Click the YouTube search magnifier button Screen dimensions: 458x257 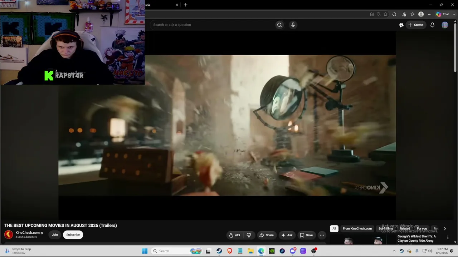coord(279,25)
